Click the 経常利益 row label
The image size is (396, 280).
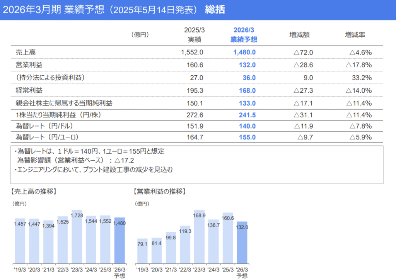[27, 90]
